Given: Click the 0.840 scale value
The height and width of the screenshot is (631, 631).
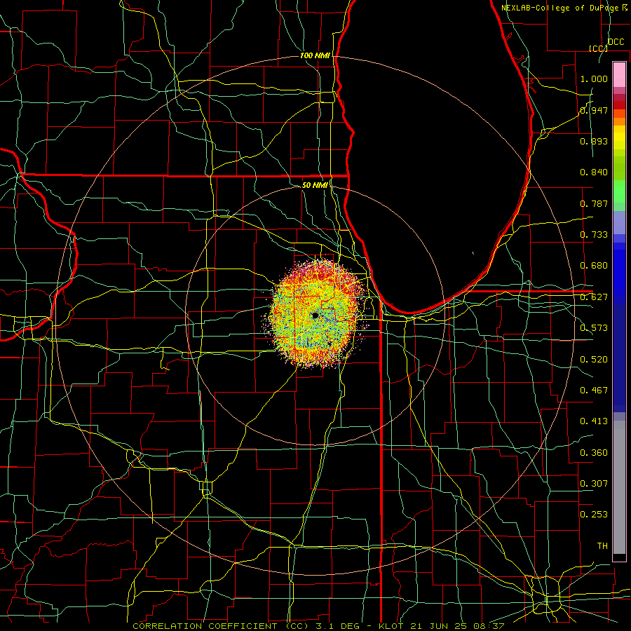Looking at the screenshot, I should pyautogui.click(x=594, y=172).
